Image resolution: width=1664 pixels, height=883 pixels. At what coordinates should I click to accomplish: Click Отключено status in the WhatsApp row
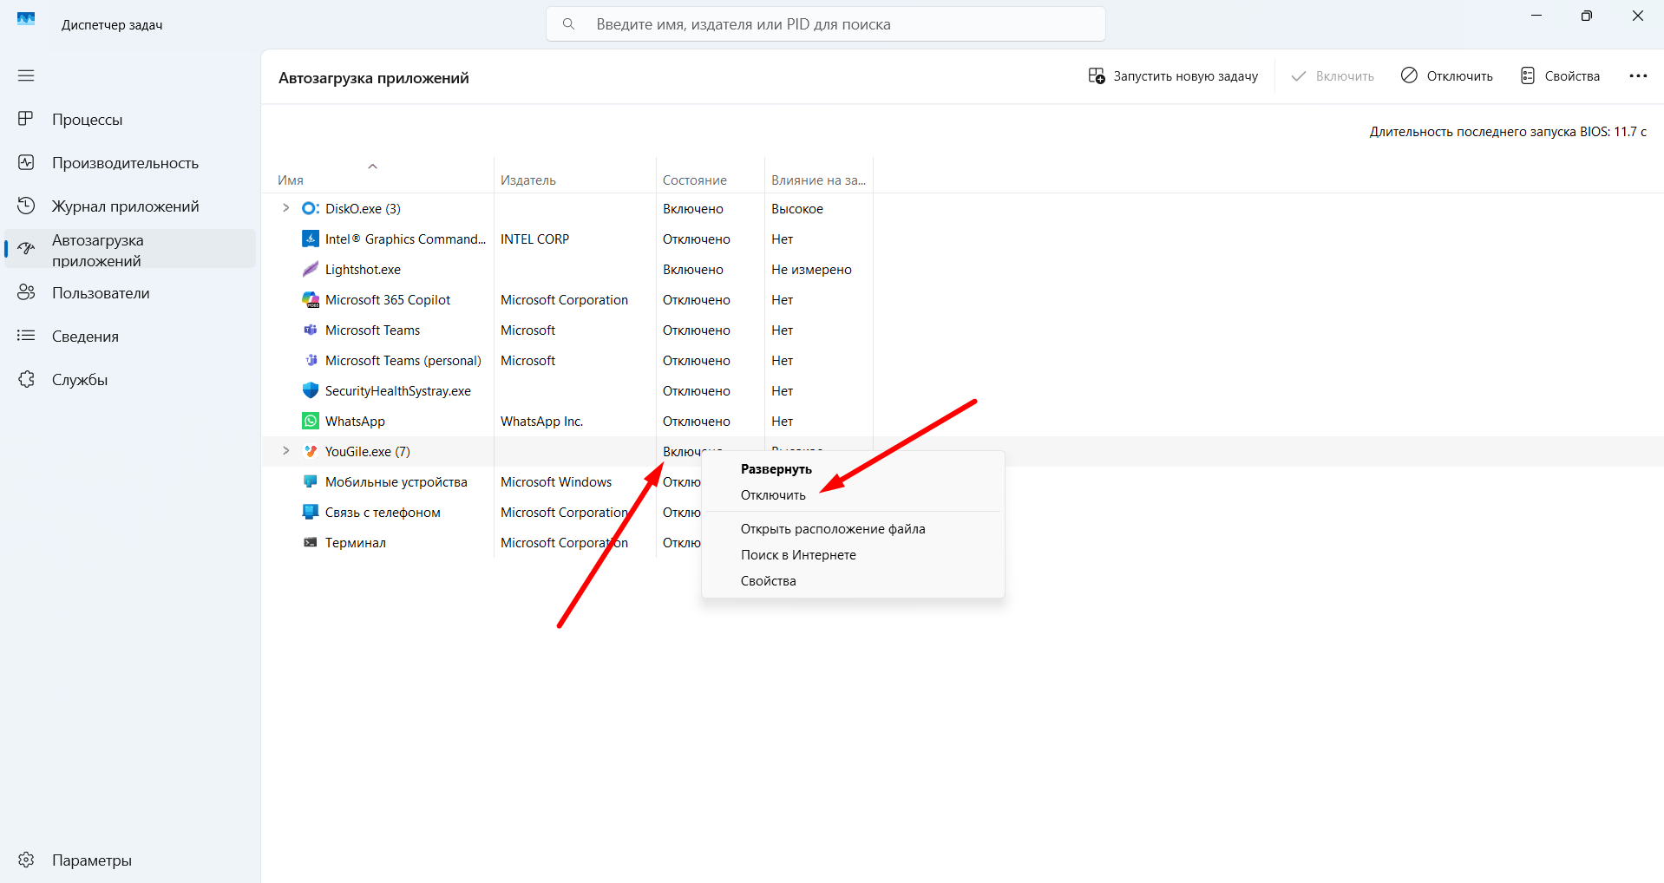[697, 422]
